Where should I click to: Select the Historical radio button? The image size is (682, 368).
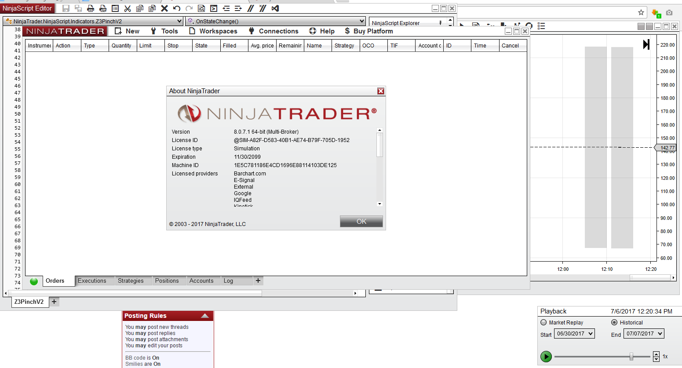[x=614, y=322]
